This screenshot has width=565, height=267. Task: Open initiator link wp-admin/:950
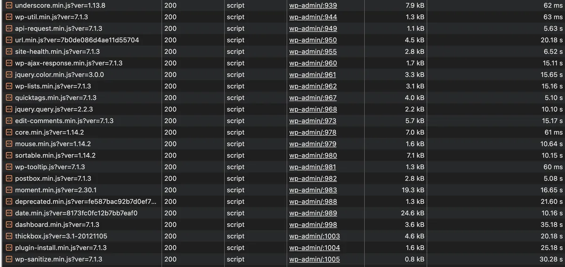(313, 40)
